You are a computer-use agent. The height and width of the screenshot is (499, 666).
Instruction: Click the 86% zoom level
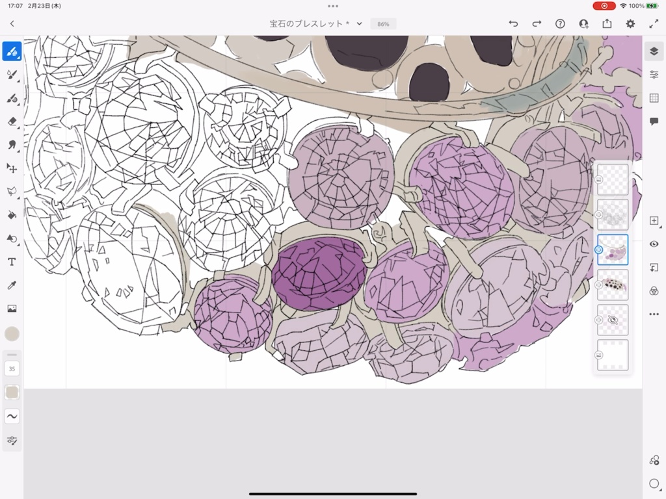point(383,24)
